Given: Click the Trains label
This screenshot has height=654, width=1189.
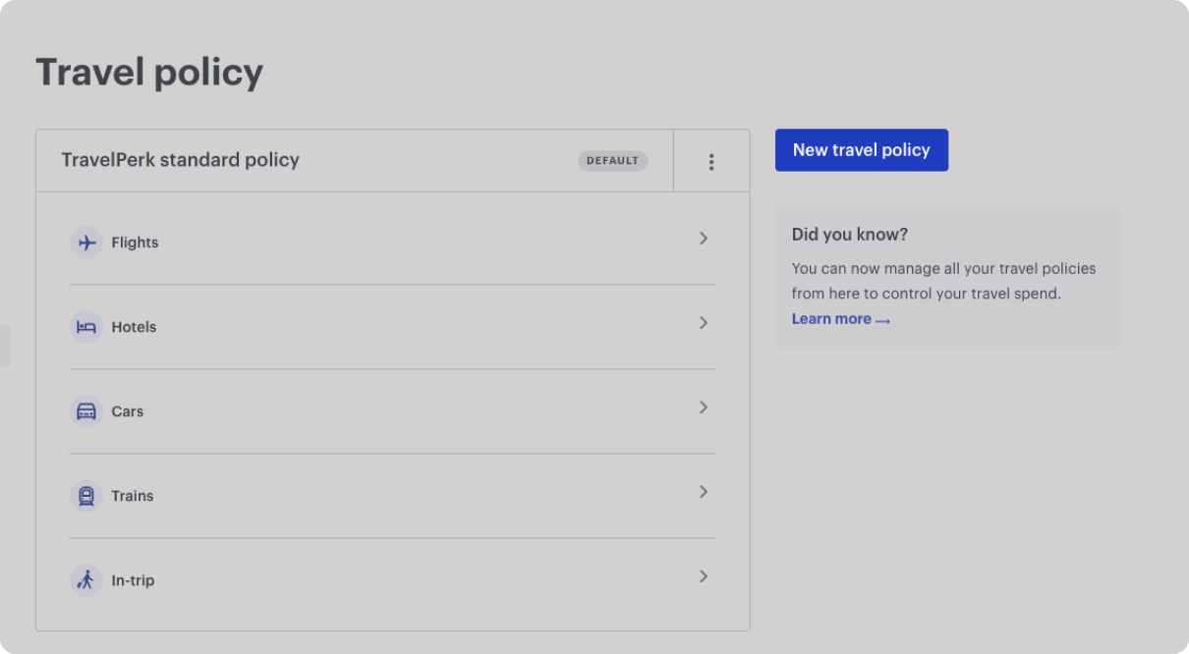Looking at the screenshot, I should click(133, 496).
